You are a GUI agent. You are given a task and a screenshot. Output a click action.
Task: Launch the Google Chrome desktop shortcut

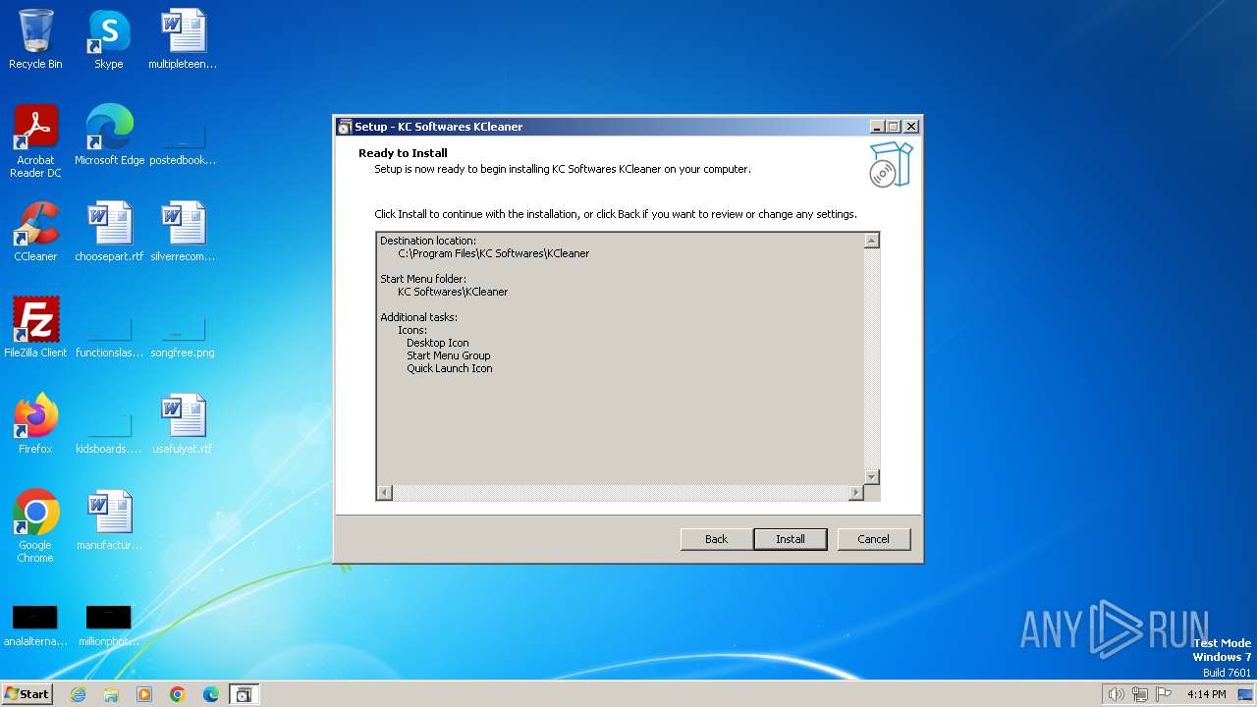click(x=35, y=526)
